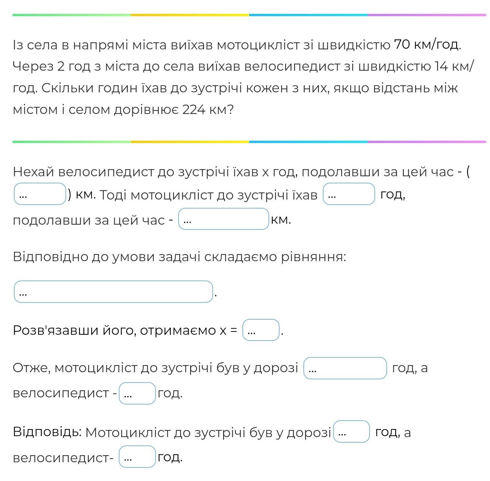Click the bold "Відповідь:" label
Viewport: 490px width, 481px height.
click(x=47, y=432)
